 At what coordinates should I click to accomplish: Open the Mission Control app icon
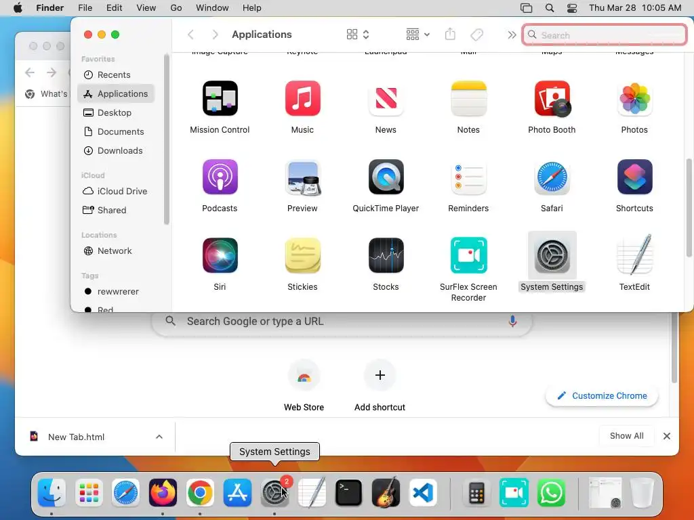click(220, 98)
